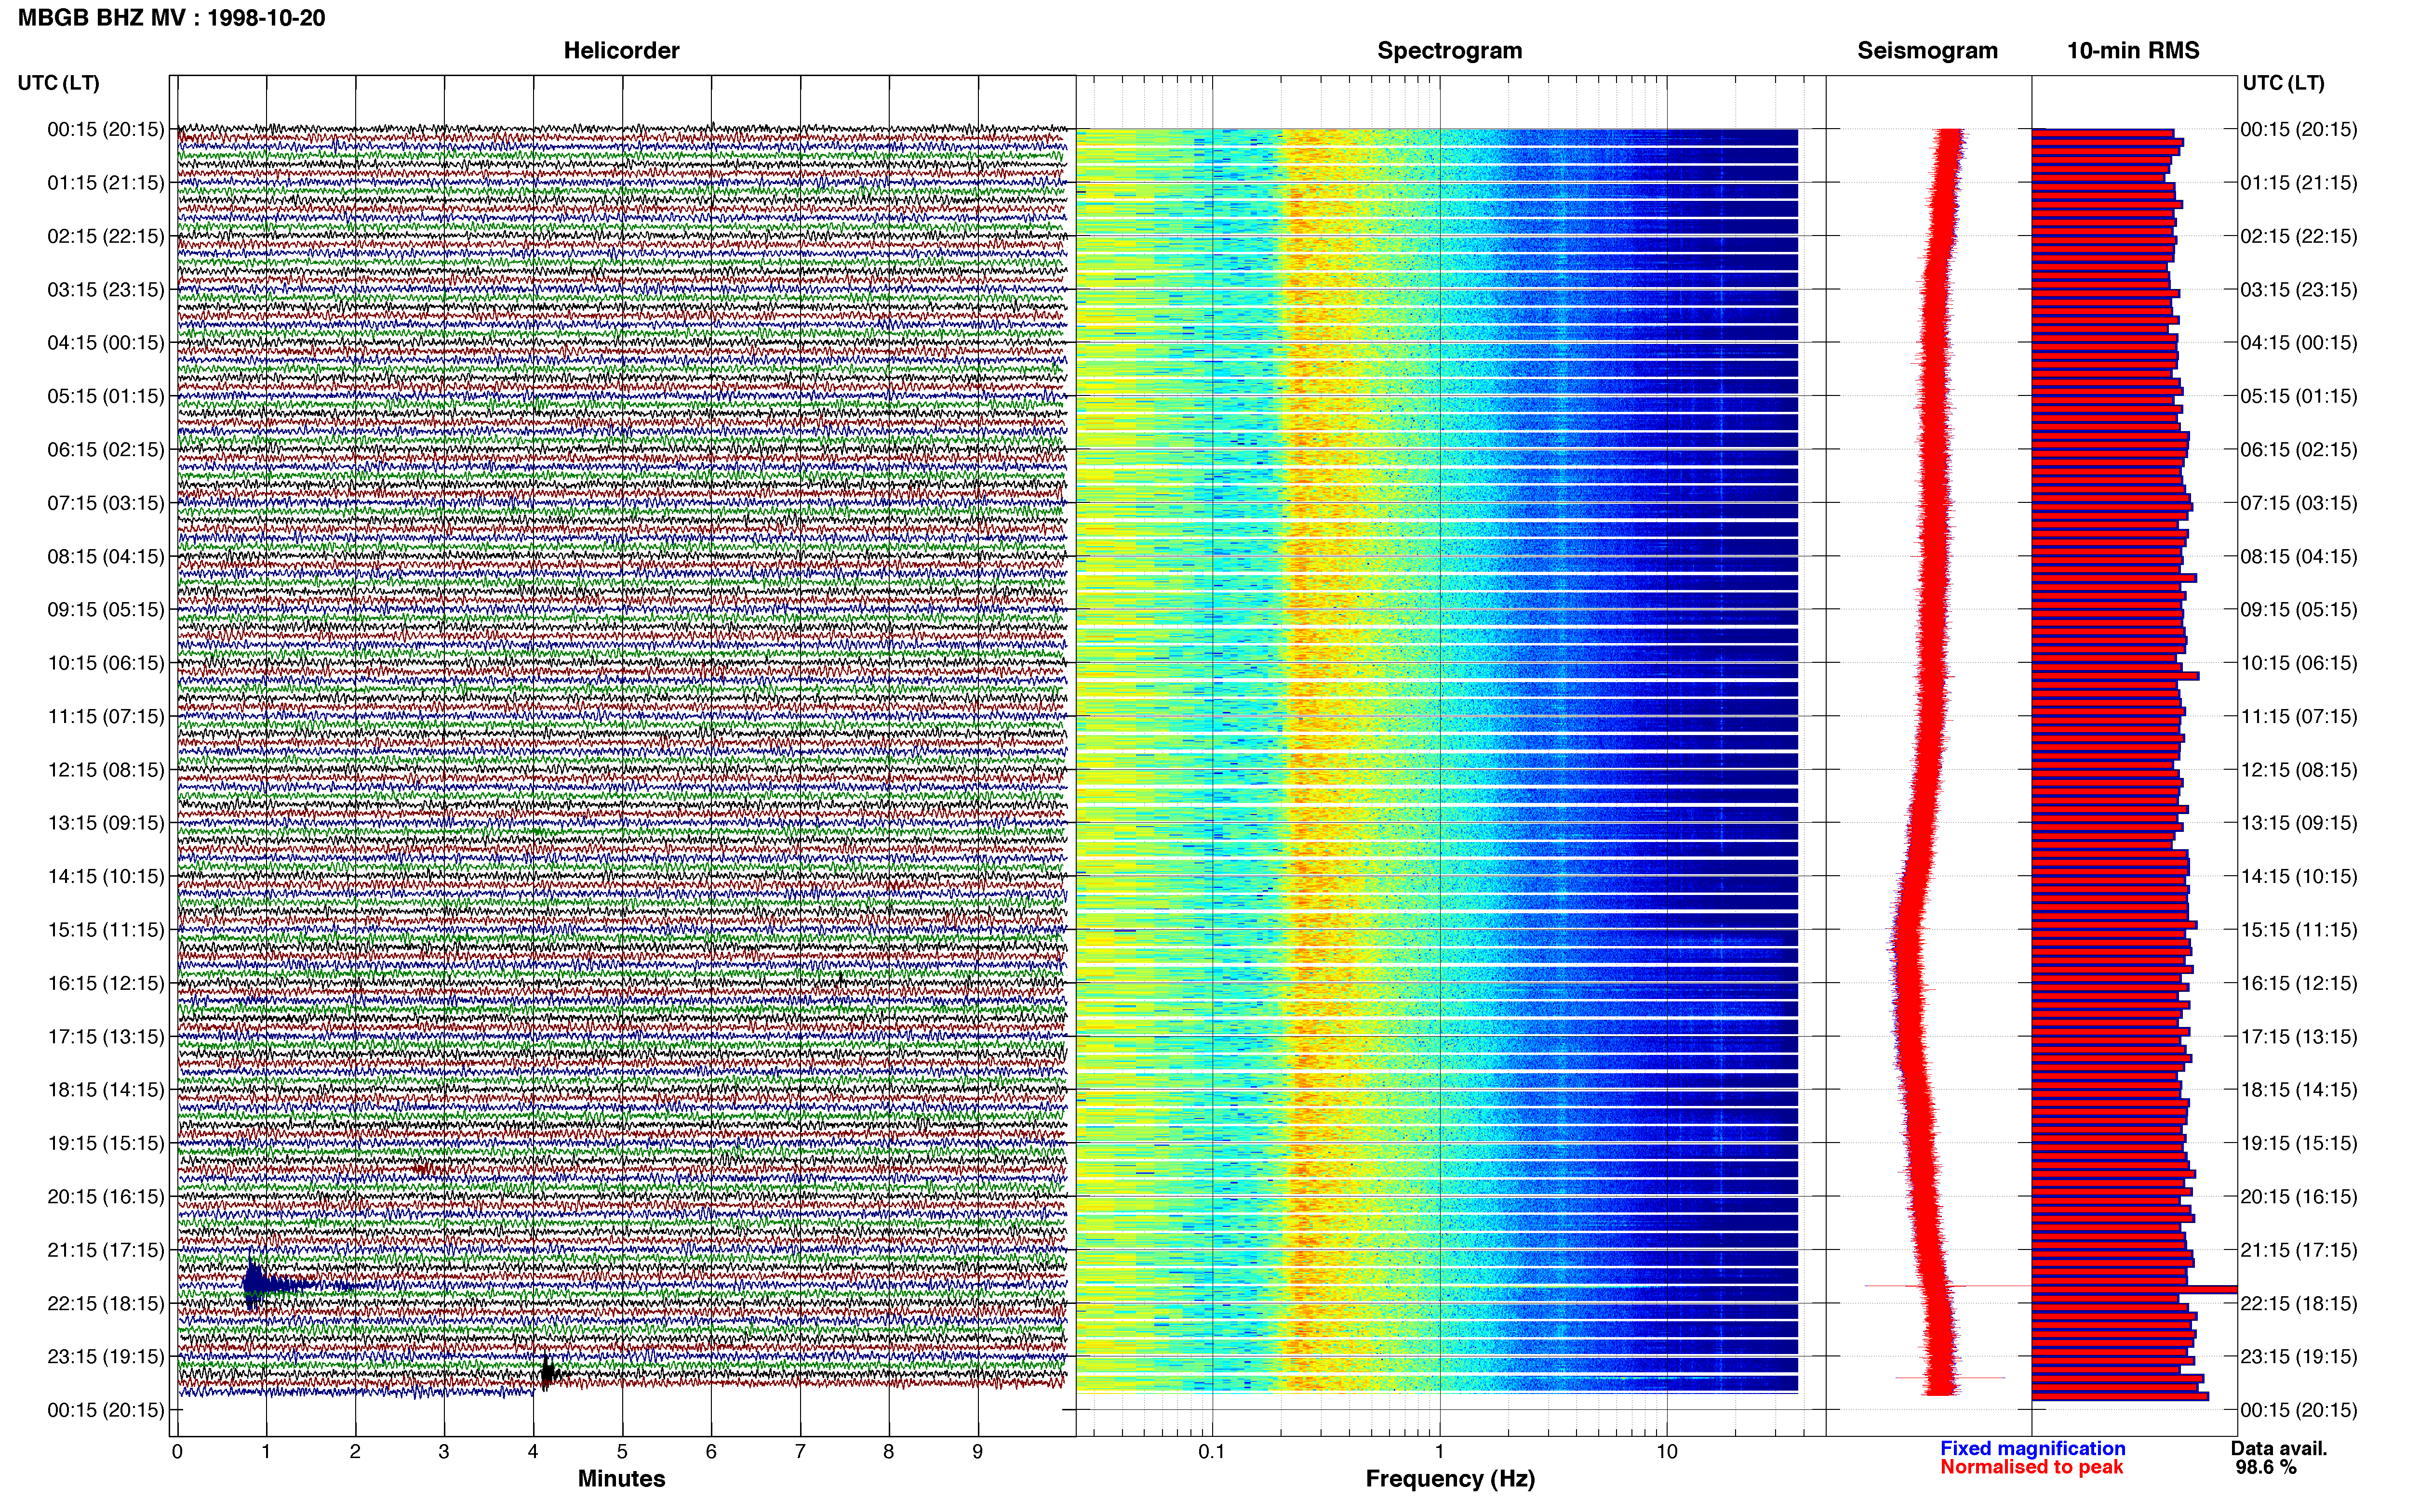Screen dimensions: 2419x1512
Task: Click the large blue seismic event in Helicorder
Action: [x=254, y=1285]
